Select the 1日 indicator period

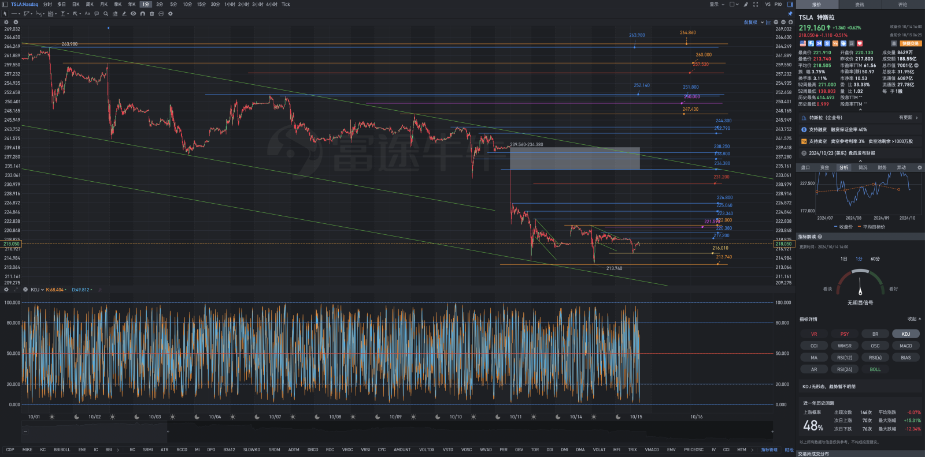coord(843,259)
